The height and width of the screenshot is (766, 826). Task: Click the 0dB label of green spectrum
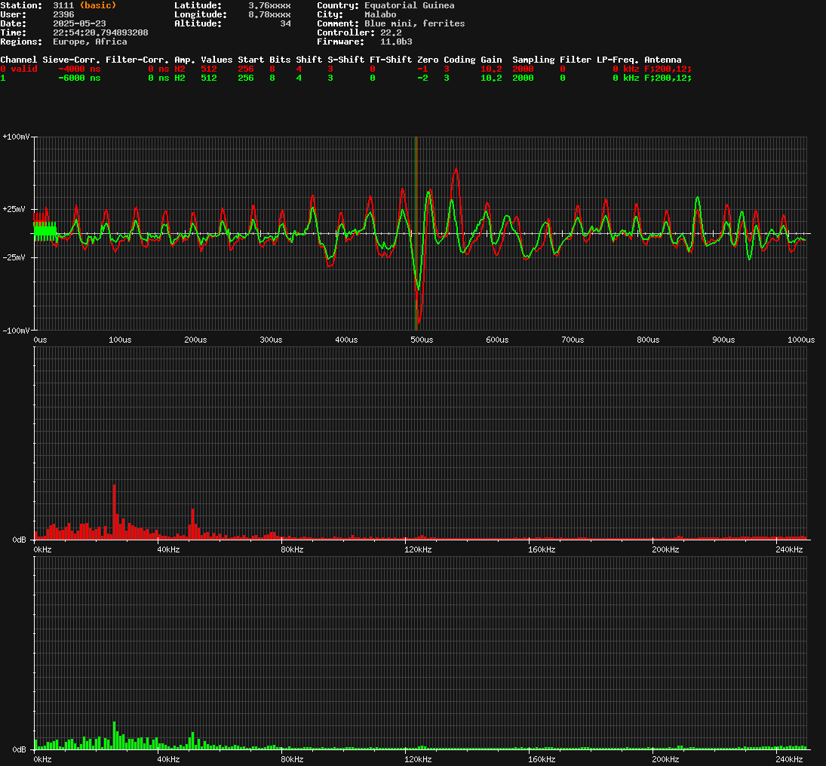[19, 749]
